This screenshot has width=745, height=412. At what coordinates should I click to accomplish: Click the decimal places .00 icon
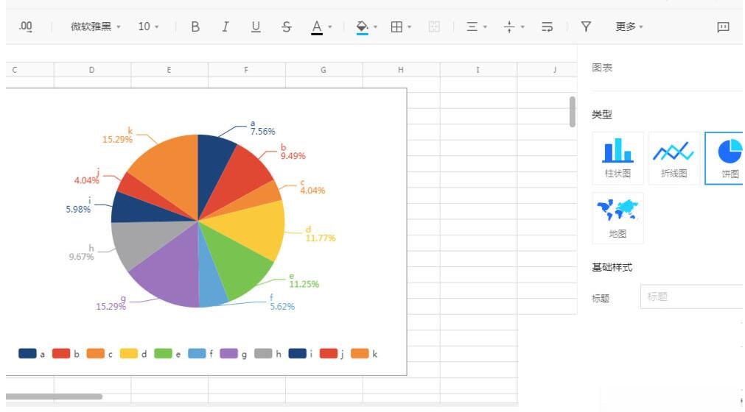(x=26, y=26)
